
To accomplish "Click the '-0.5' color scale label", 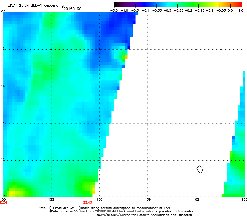I will [135, 11].
